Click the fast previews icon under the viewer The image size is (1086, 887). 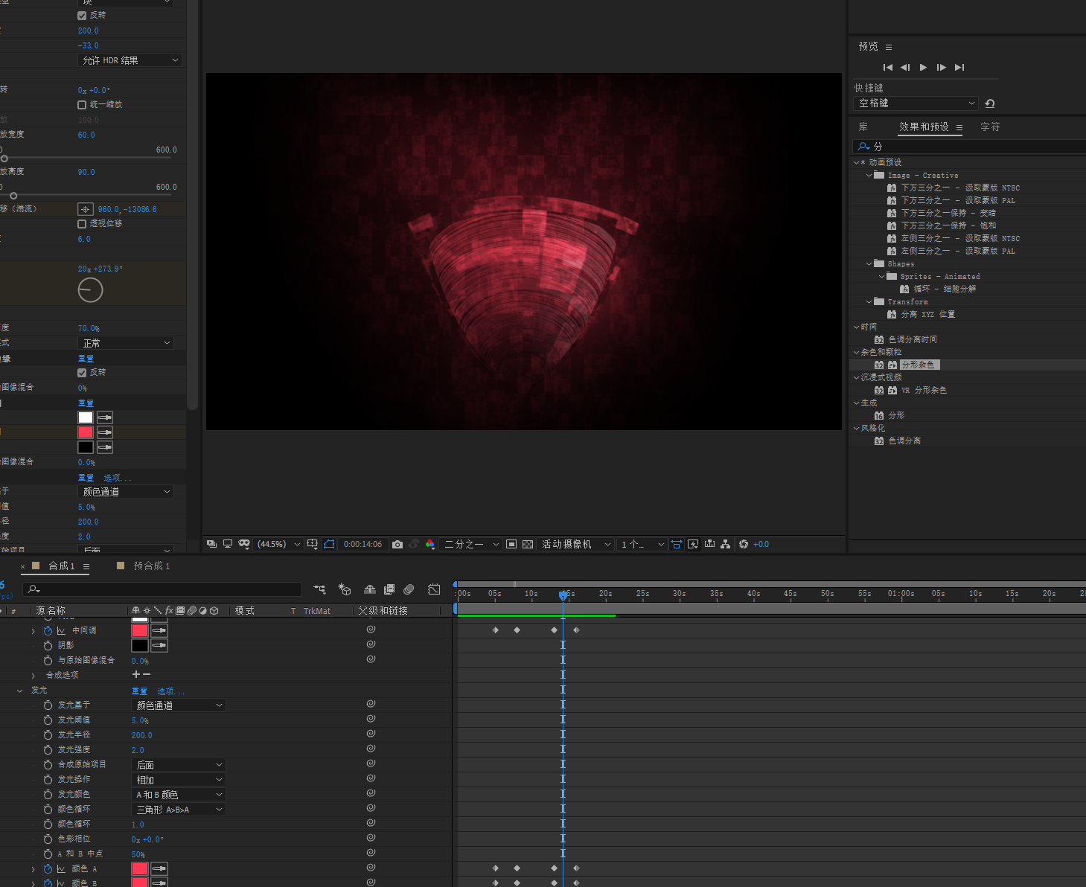coord(693,544)
